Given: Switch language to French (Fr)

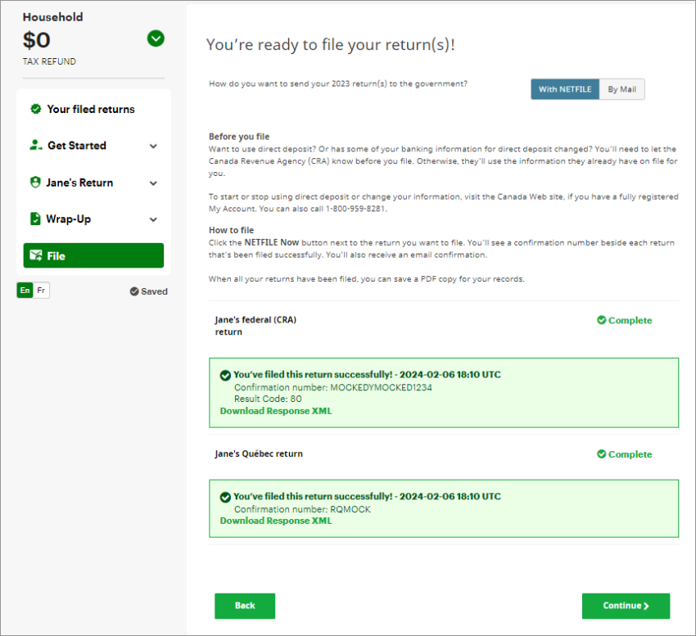Looking at the screenshot, I should click(x=41, y=291).
